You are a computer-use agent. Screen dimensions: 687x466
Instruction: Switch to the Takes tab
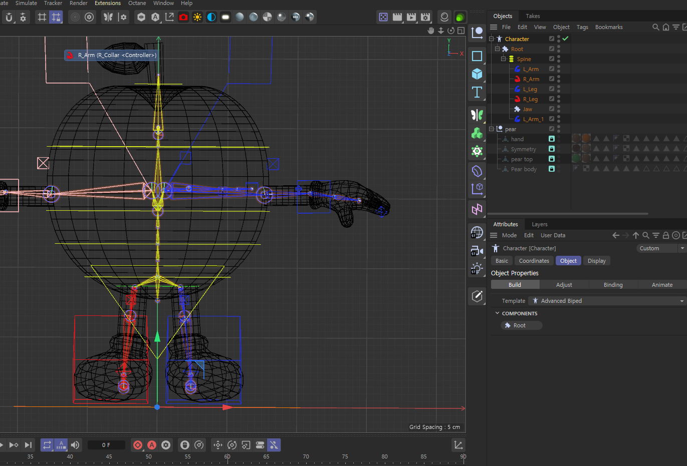[533, 16]
